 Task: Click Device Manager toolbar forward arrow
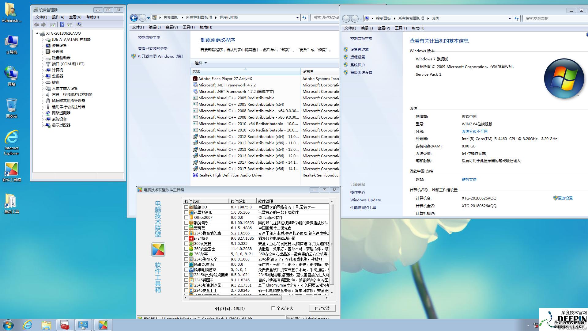[43, 25]
